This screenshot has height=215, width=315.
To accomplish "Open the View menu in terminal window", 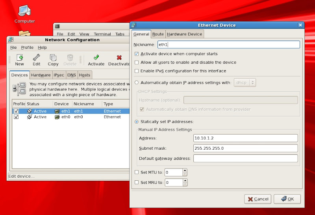I will pyautogui.click(x=84, y=34).
